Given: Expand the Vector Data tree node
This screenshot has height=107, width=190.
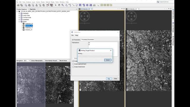Looking at the screenshot, I should [19, 15].
